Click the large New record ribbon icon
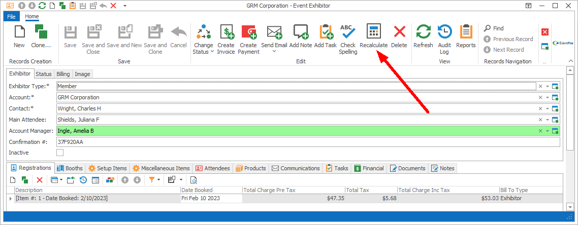The width and height of the screenshot is (578, 225). tap(19, 31)
